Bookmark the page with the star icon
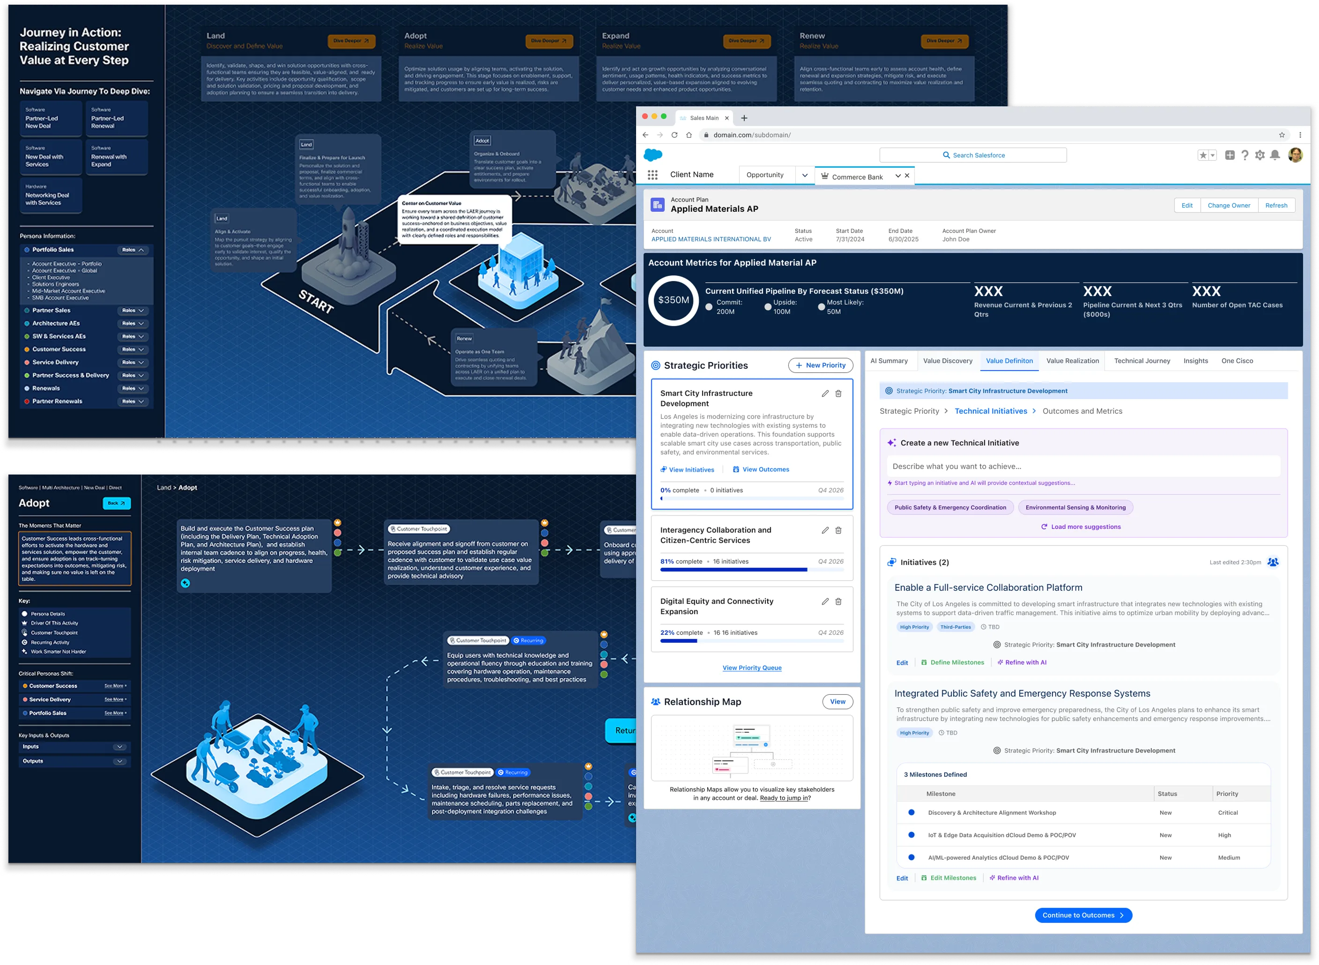 (x=1282, y=135)
